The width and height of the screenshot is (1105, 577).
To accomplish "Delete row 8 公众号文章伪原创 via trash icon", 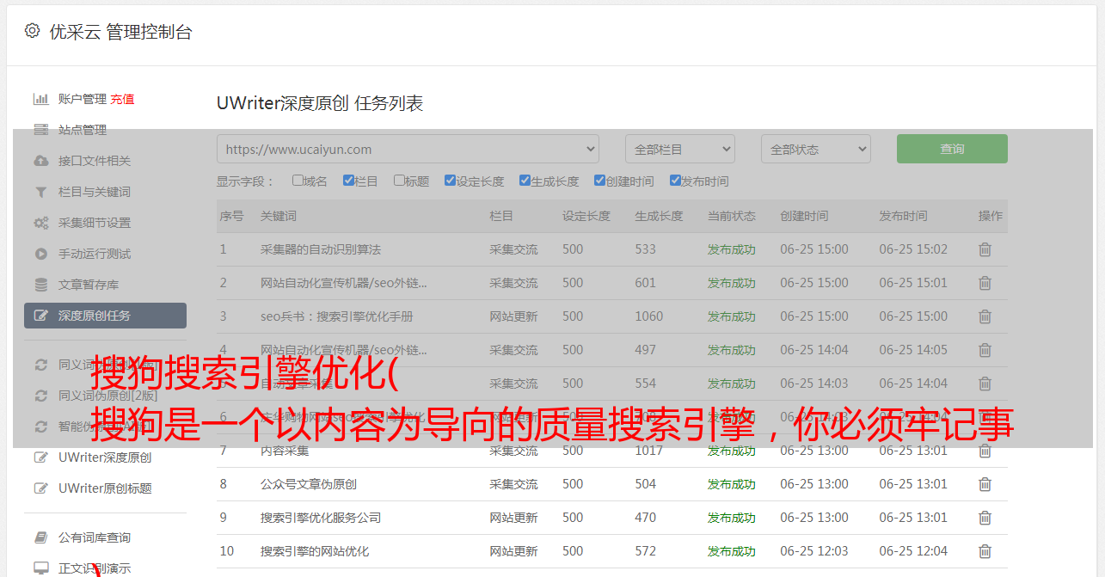I will point(985,484).
